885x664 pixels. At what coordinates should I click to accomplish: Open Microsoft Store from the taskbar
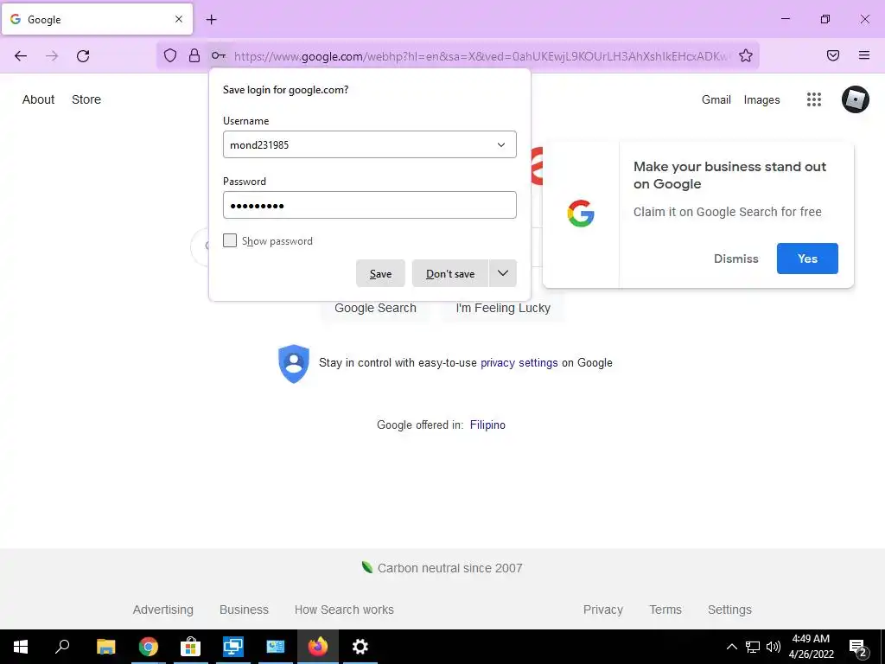tap(190, 647)
